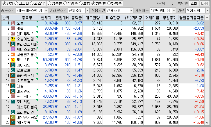
Task: Click the 신 badge on 모니터랩 row
Action: pyautogui.click(x=13, y=102)
